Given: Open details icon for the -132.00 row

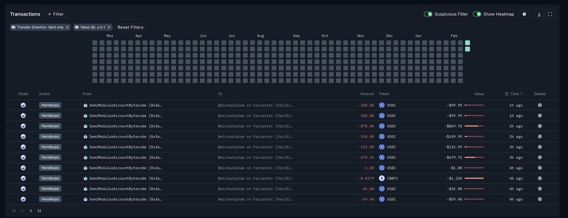Looking at the screenshot, I should [x=540, y=147].
